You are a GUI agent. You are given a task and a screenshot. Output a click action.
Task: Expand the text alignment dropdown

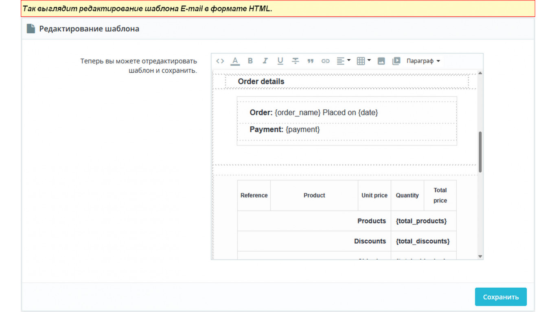tap(343, 61)
